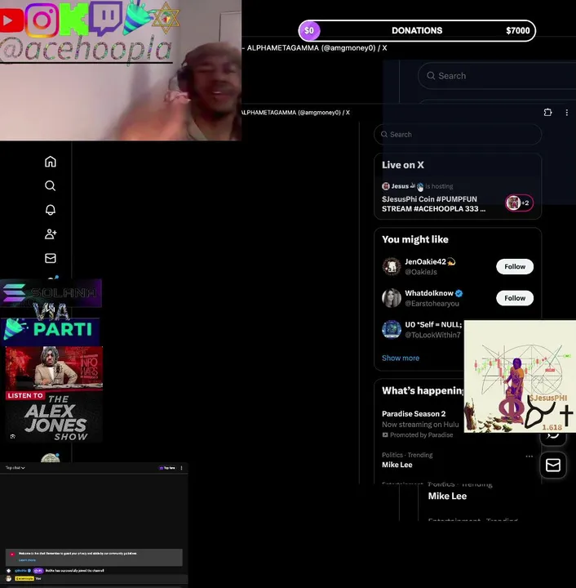Click Learn more in chat welcome notice
Viewport: 576px width, 588px height.
click(x=27, y=560)
